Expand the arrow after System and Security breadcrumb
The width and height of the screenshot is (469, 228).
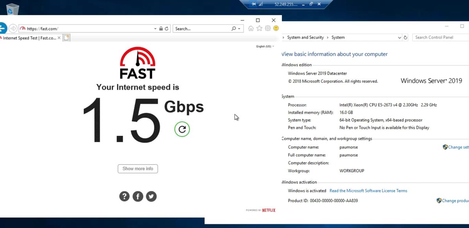pos(328,37)
